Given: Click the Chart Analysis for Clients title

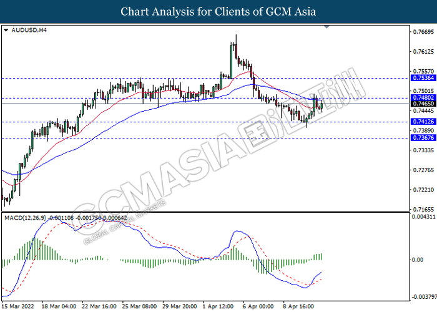Looking at the screenshot, I should (x=219, y=12).
